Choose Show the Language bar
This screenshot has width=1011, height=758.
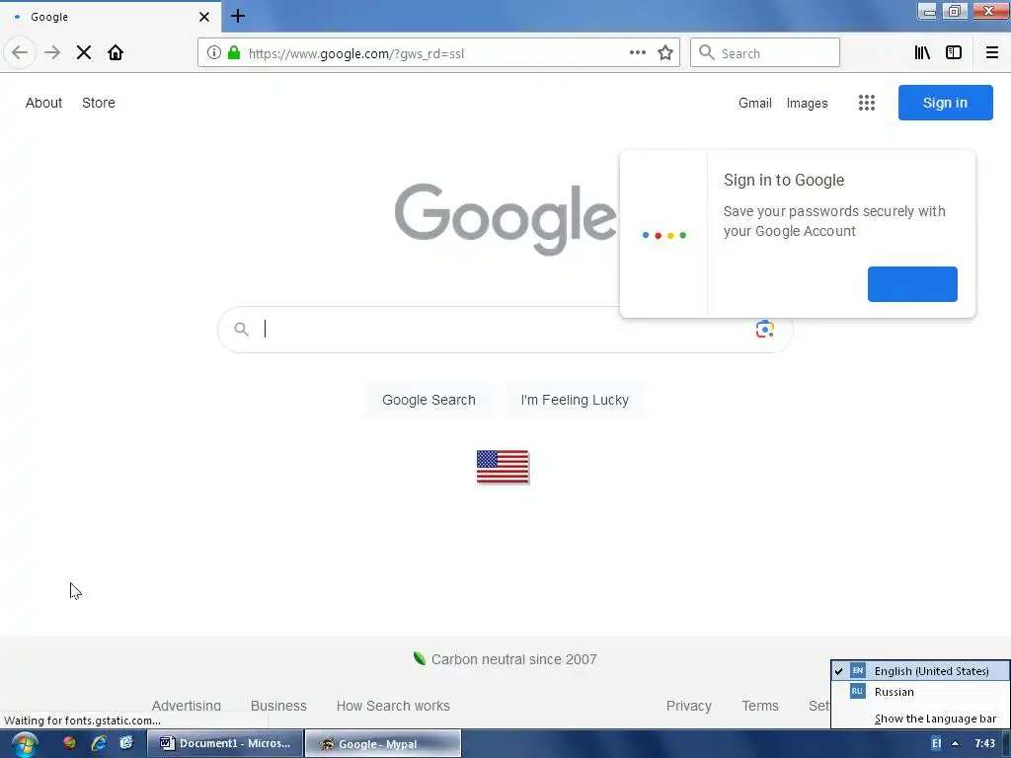tap(921, 719)
